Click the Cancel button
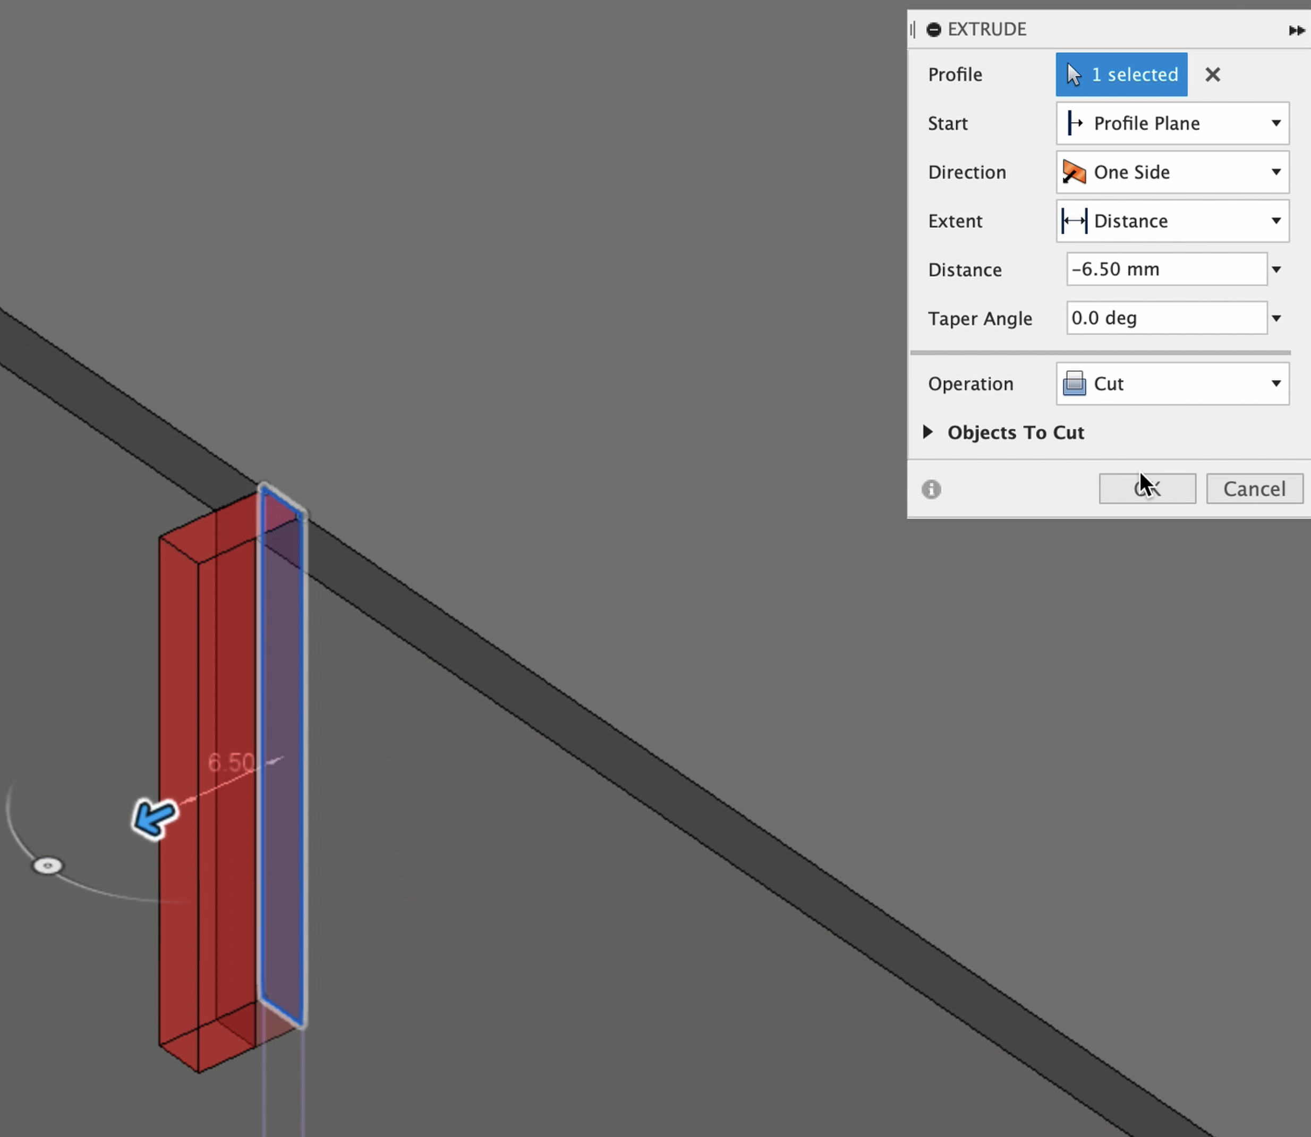The height and width of the screenshot is (1137, 1311). (1254, 489)
